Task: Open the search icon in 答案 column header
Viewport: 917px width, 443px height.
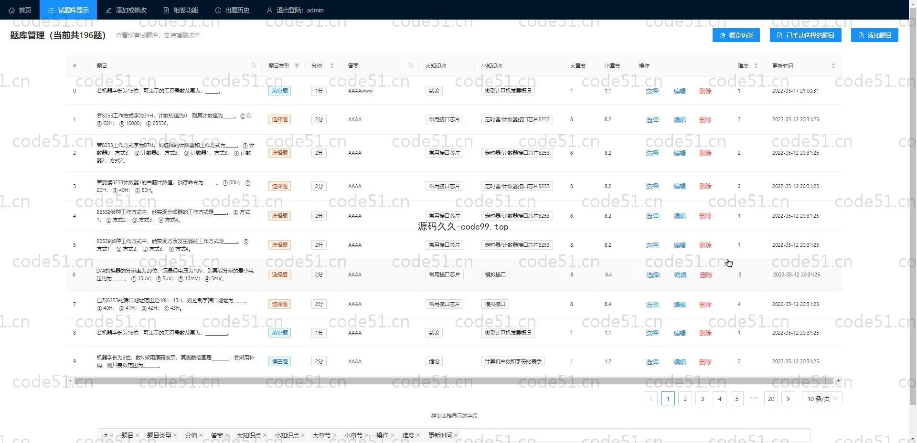Action: pos(411,66)
